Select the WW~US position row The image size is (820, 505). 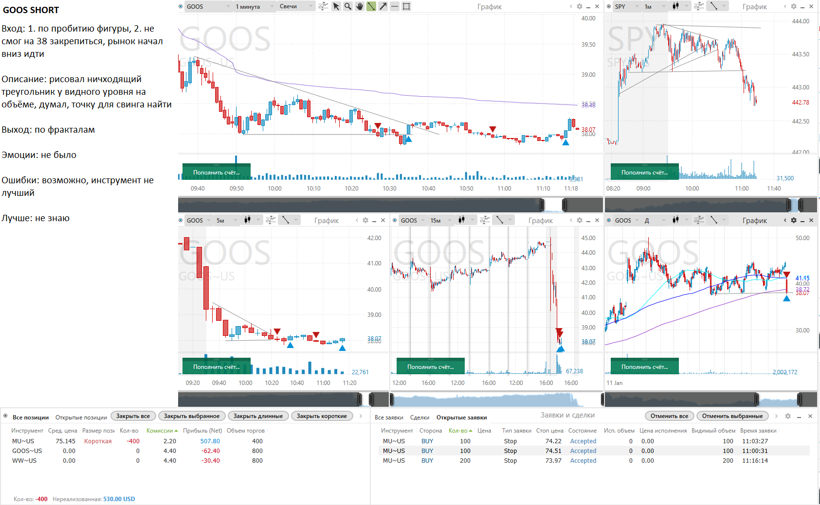pos(138,461)
